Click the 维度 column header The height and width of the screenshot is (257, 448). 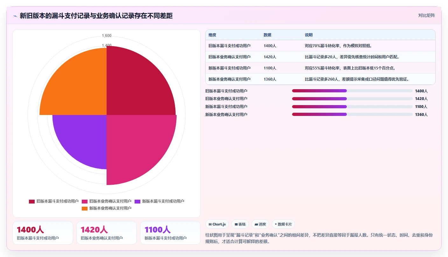click(x=212, y=35)
